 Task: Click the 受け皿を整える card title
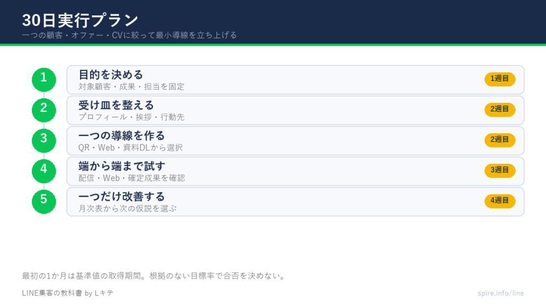coord(116,105)
